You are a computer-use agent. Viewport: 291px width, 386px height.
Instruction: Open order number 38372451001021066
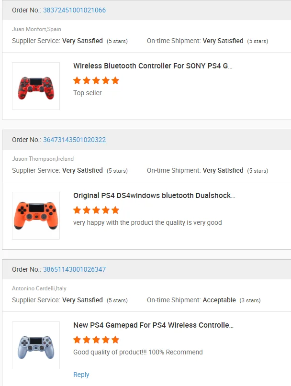pyautogui.click(x=74, y=10)
